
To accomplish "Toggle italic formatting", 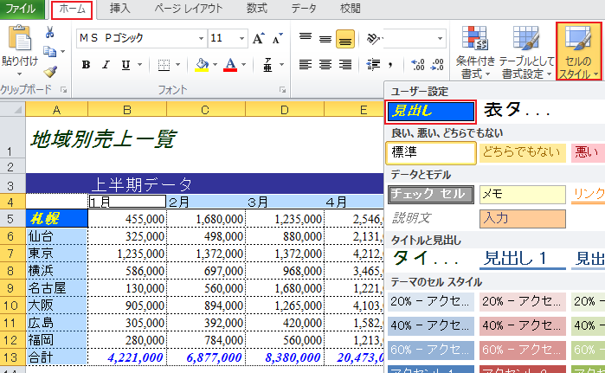I will 106,65.
